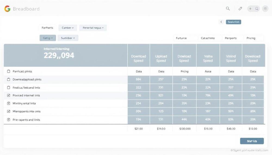Select the Perrtports tab
Screen dimensions: 272x155
tap(231, 38)
